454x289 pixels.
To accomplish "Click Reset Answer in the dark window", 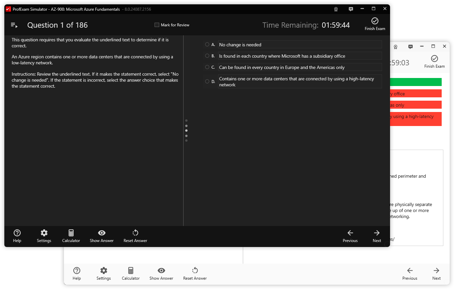I will [x=135, y=236].
